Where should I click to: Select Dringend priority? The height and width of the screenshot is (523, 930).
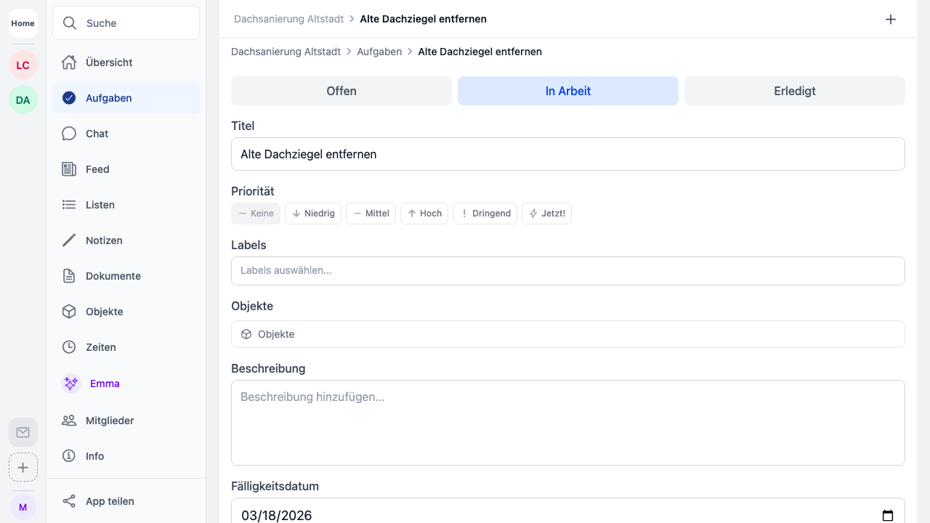[485, 214]
